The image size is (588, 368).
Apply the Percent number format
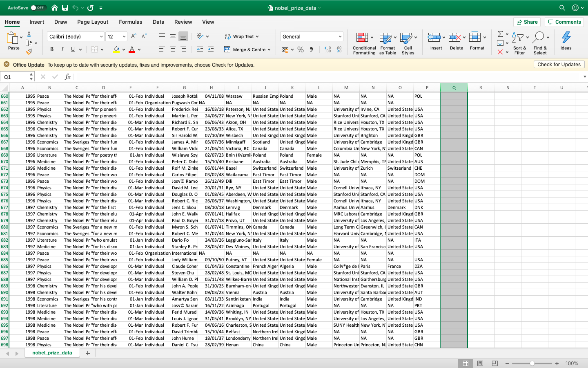pos(300,49)
